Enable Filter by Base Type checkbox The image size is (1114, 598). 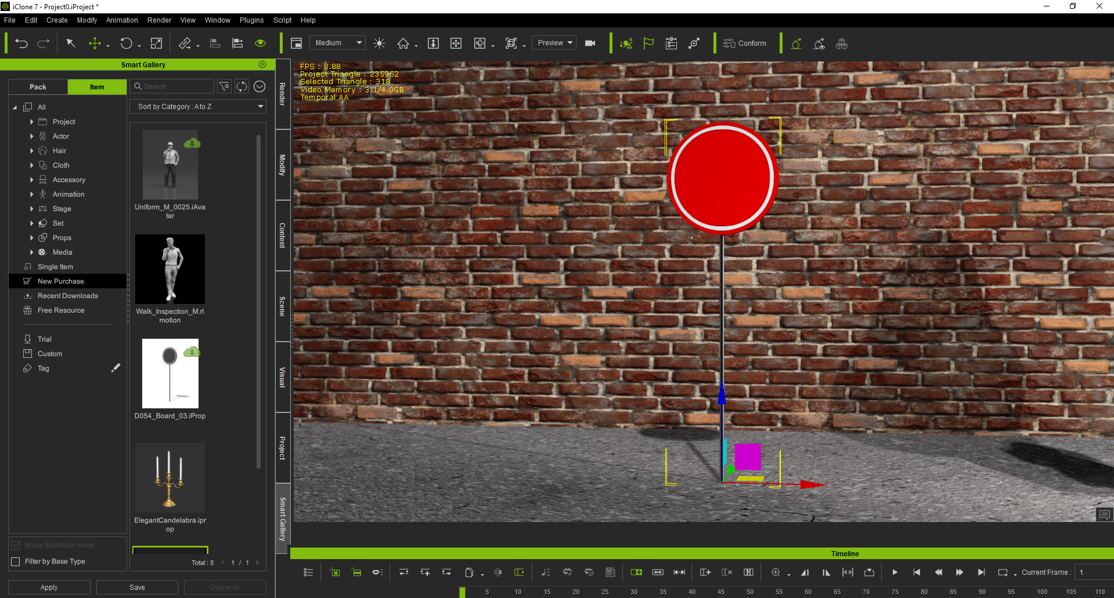(x=16, y=561)
